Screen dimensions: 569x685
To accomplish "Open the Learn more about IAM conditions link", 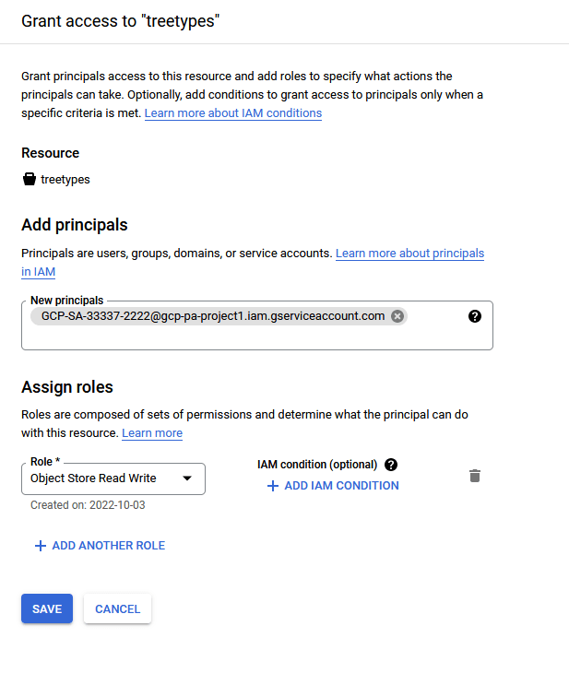I will (233, 113).
